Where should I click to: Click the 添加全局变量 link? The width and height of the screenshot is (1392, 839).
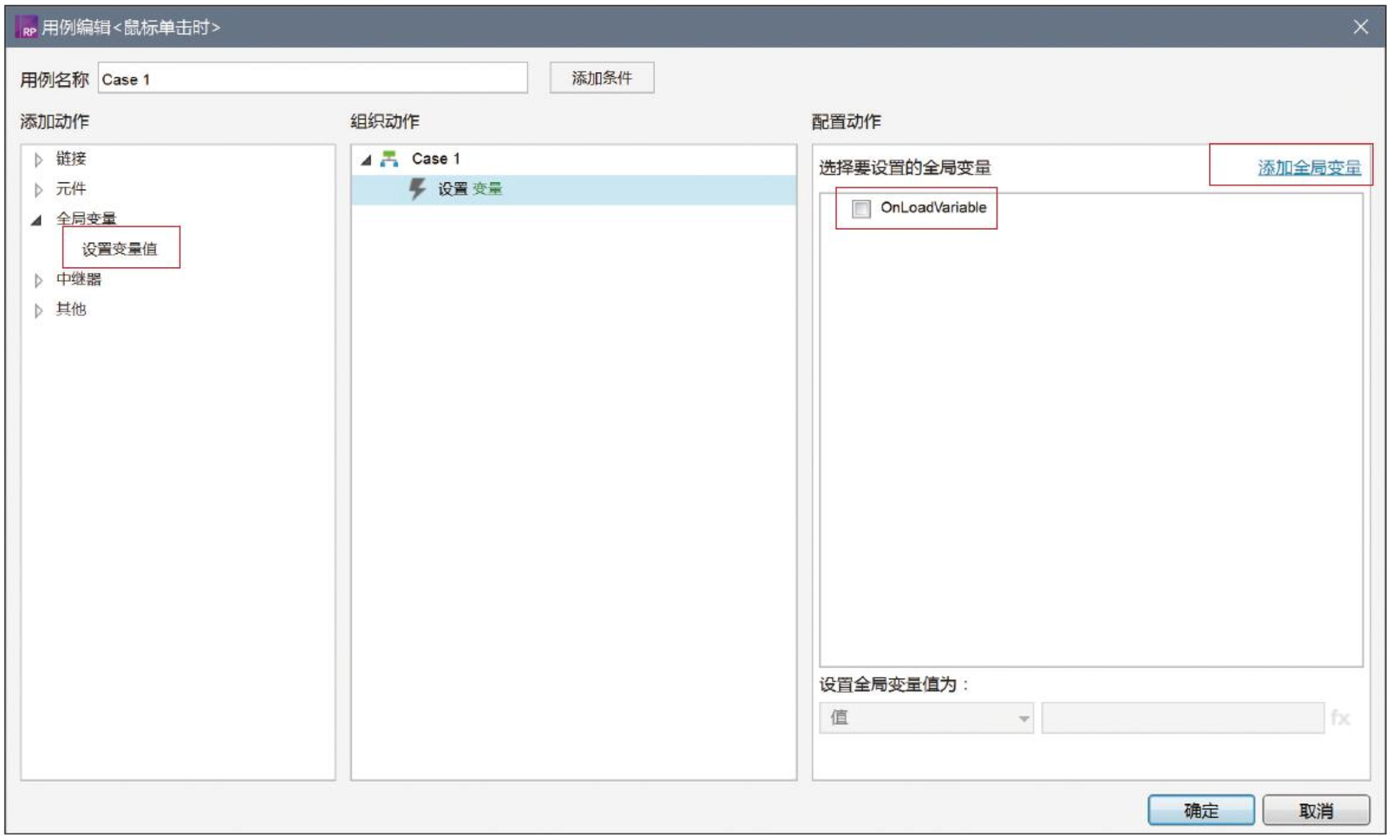pos(1309,168)
